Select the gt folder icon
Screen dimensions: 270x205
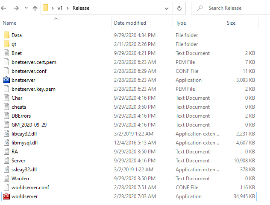6,44
